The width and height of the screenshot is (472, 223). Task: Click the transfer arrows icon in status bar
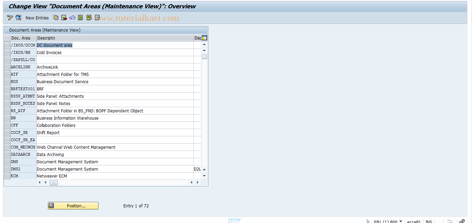point(450,221)
